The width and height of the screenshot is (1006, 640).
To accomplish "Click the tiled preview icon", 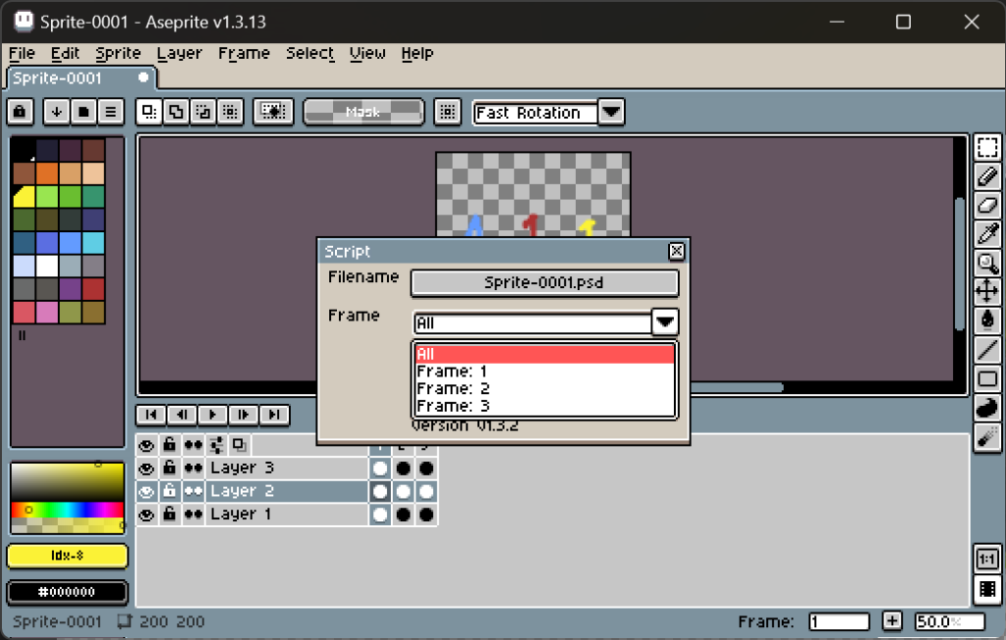I will [x=986, y=589].
